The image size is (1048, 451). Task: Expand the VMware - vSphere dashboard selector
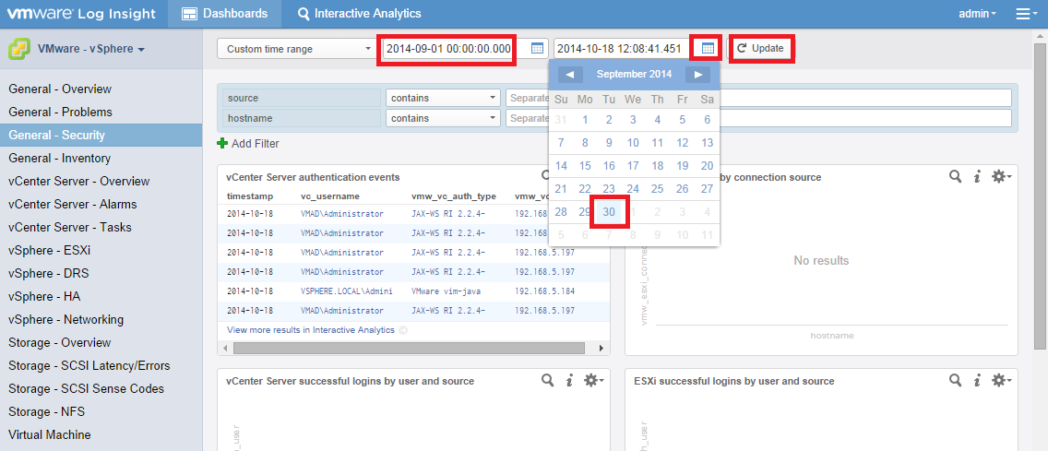pyautogui.click(x=91, y=49)
